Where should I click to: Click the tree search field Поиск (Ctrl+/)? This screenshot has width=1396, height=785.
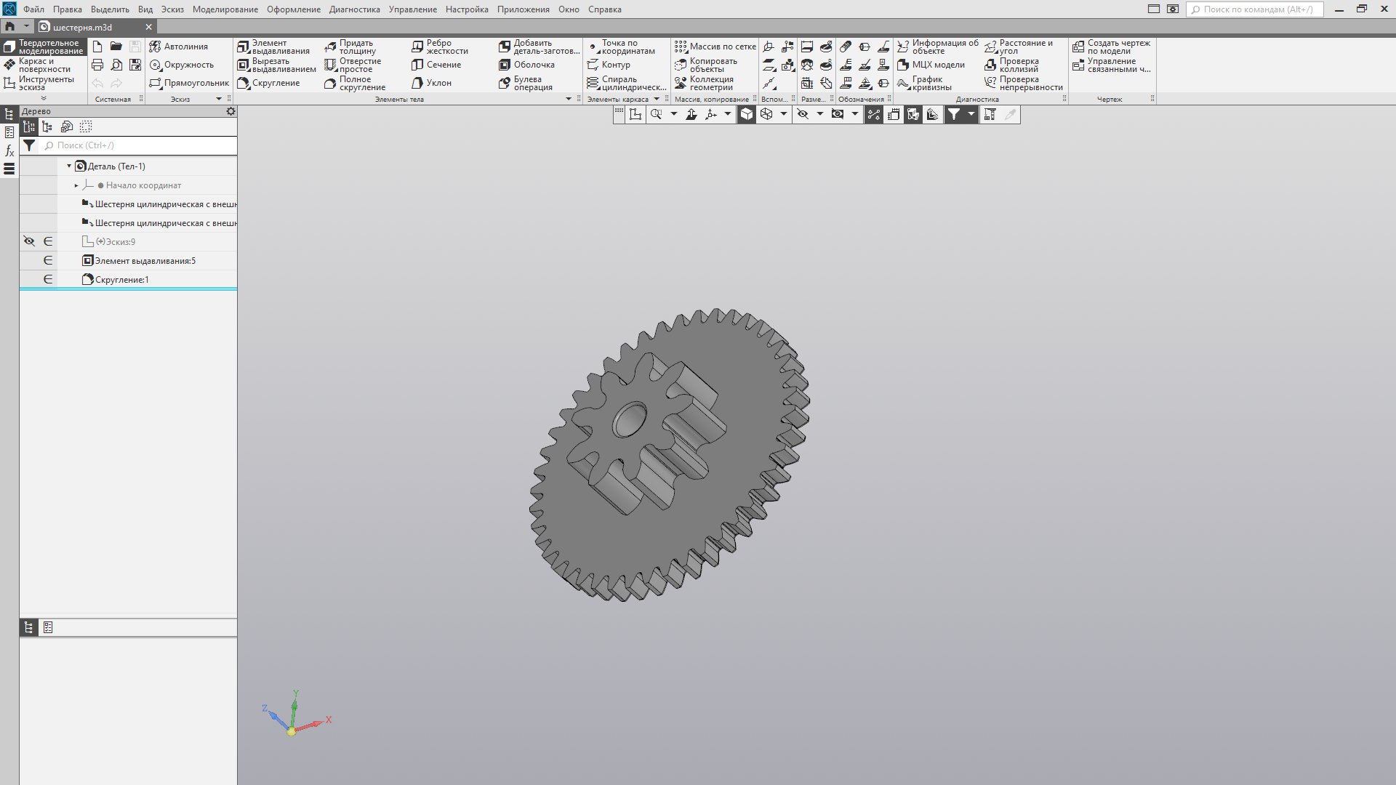138,145
